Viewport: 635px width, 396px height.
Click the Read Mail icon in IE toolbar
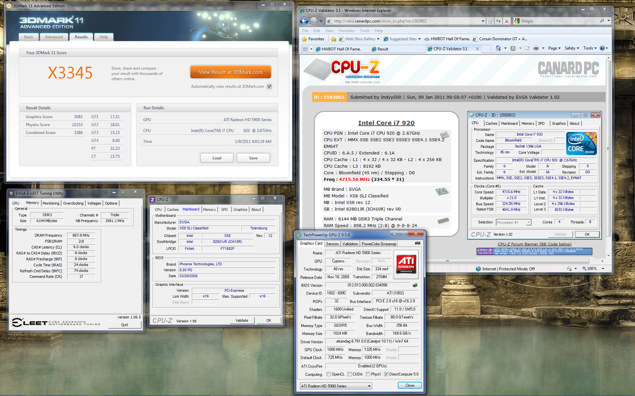click(x=527, y=48)
